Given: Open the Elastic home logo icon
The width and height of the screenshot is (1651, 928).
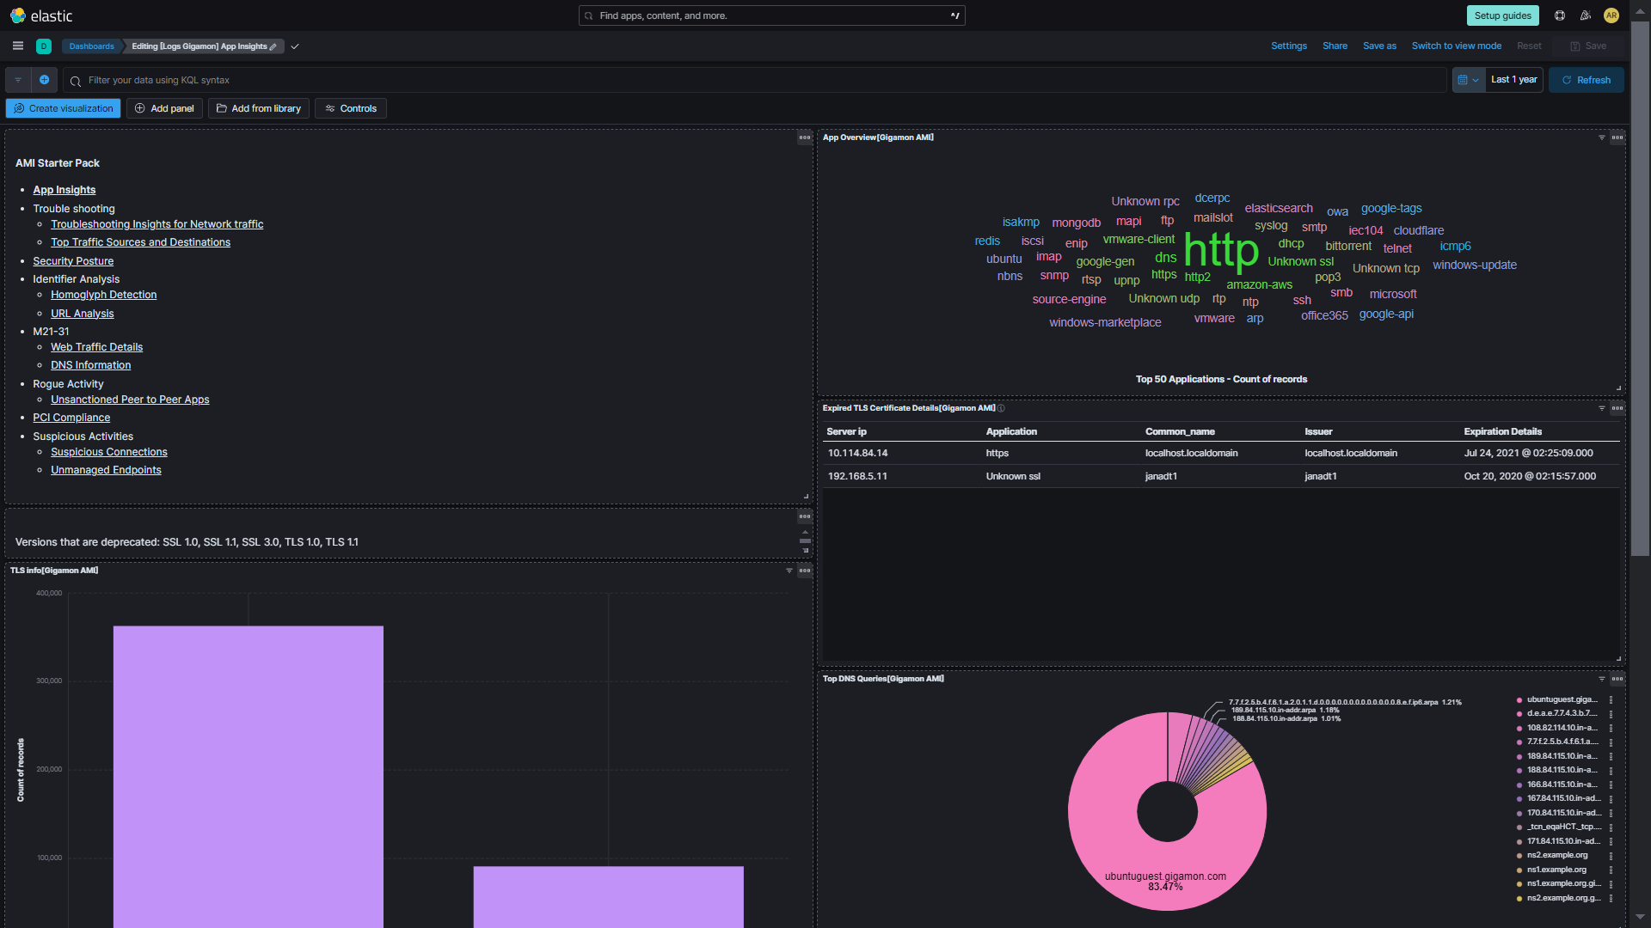Looking at the screenshot, I should (x=18, y=15).
